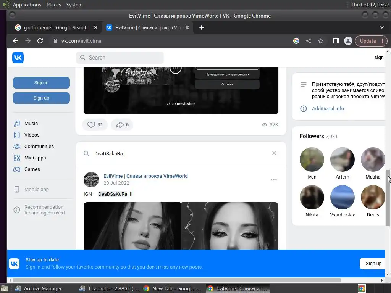Click the Followers heading
Screen dimensions: 391x293
coord(312,136)
